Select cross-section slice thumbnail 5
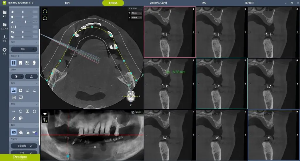This screenshot has width=300, height=161. [221, 83]
